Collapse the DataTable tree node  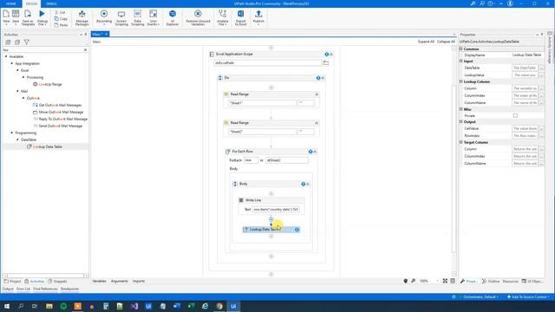(x=17, y=140)
